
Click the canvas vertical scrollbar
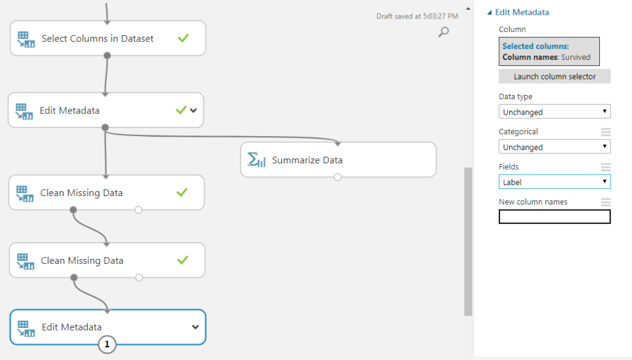tap(468, 240)
